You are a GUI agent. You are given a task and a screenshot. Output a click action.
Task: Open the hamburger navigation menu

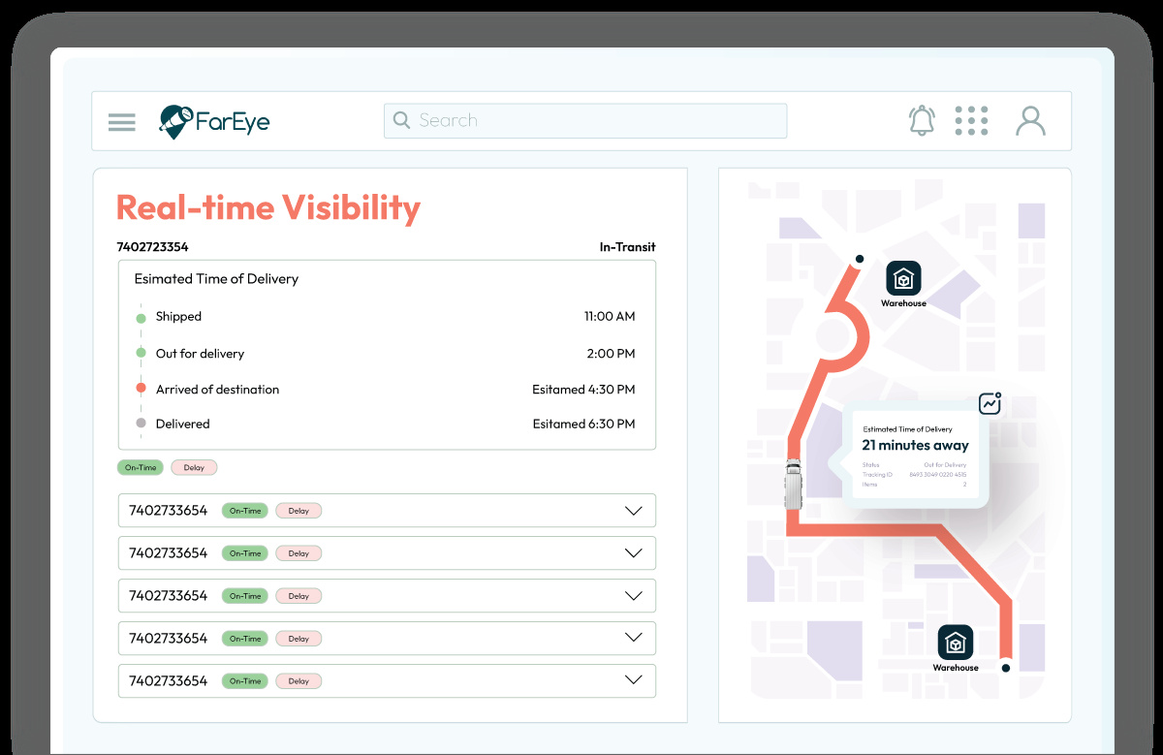121,121
